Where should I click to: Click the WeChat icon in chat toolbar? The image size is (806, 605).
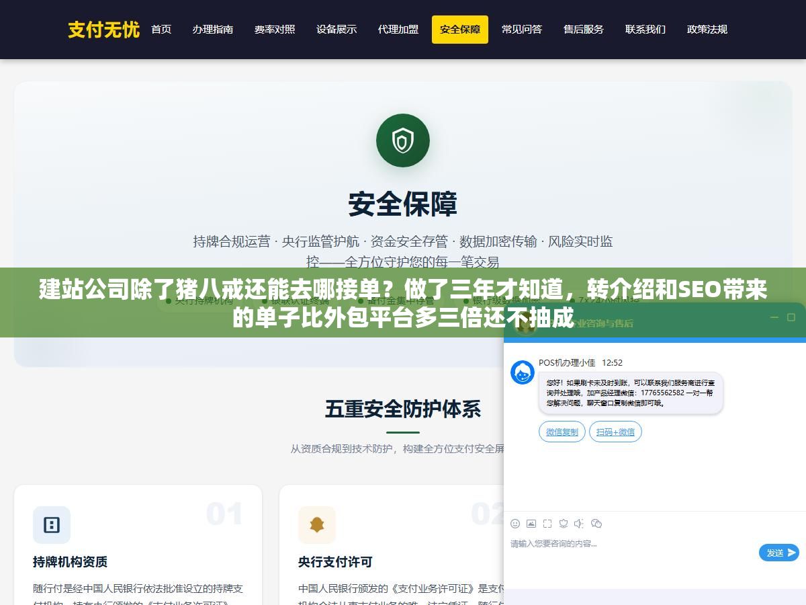[x=596, y=524]
